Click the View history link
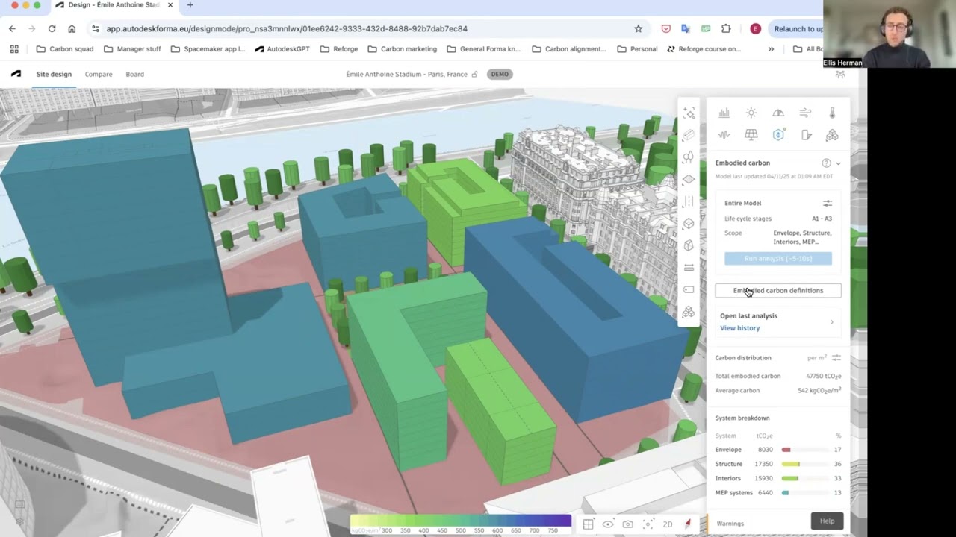Screen dimensions: 956x537 (739, 328)
